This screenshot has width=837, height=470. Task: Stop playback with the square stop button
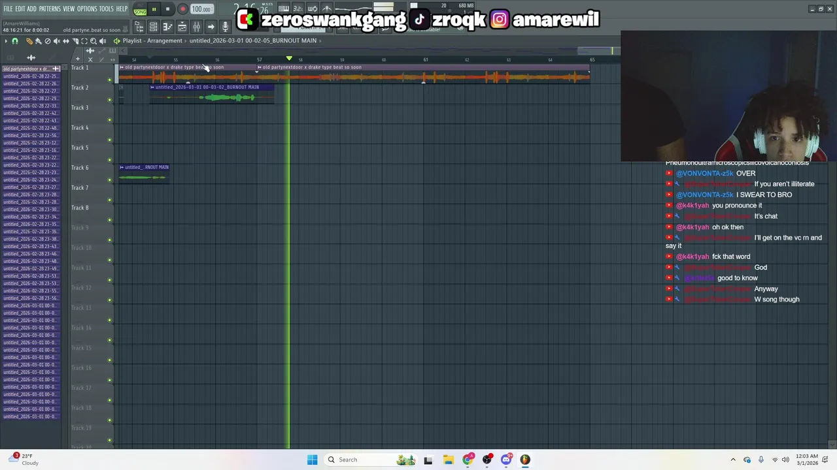pos(167,9)
